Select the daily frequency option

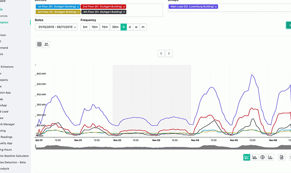pos(130,27)
